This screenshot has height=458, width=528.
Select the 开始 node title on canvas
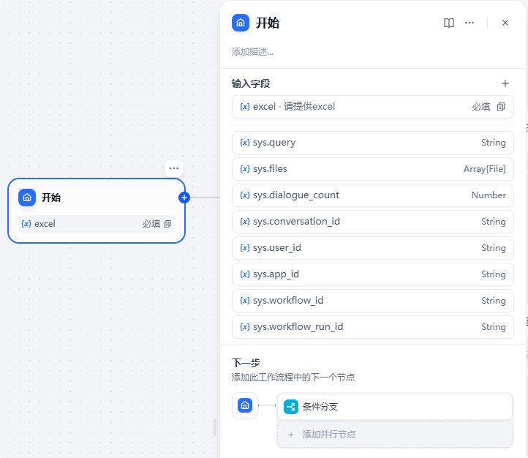51,198
